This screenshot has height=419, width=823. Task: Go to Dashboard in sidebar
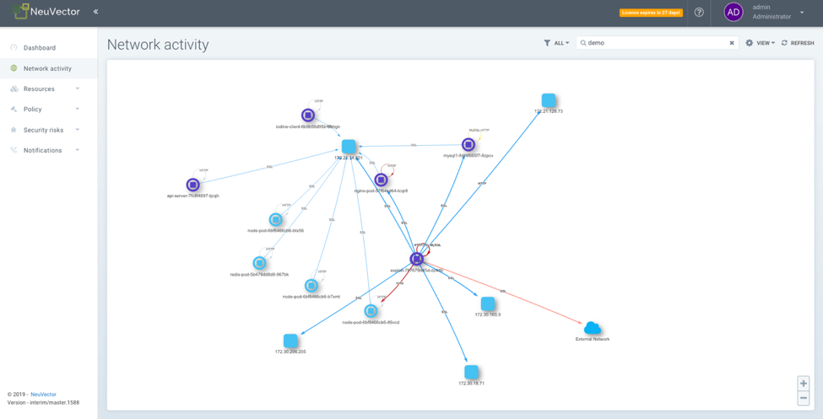click(39, 48)
